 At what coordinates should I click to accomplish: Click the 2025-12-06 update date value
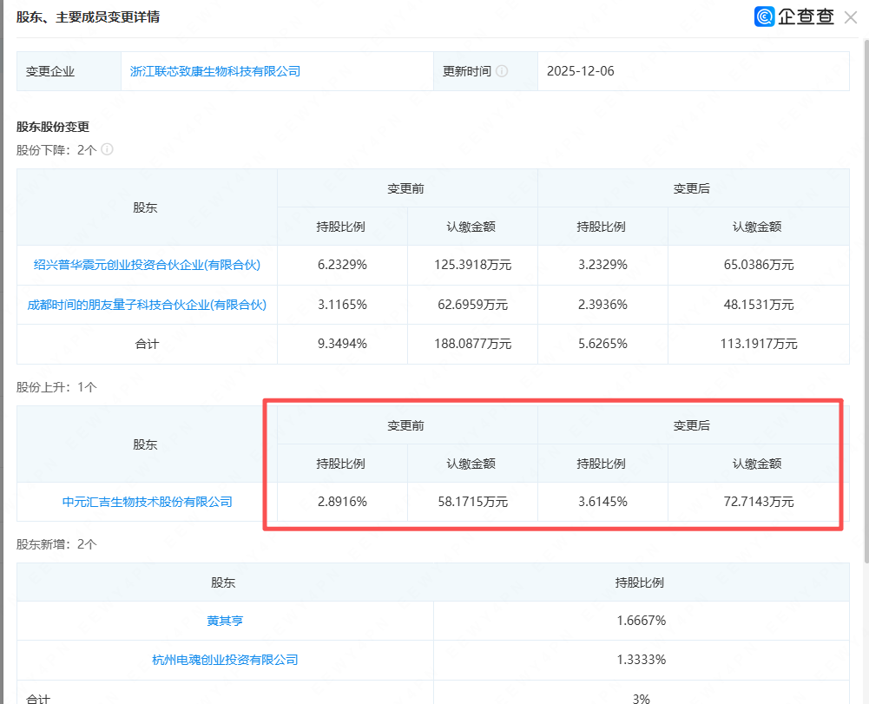pos(581,71)
